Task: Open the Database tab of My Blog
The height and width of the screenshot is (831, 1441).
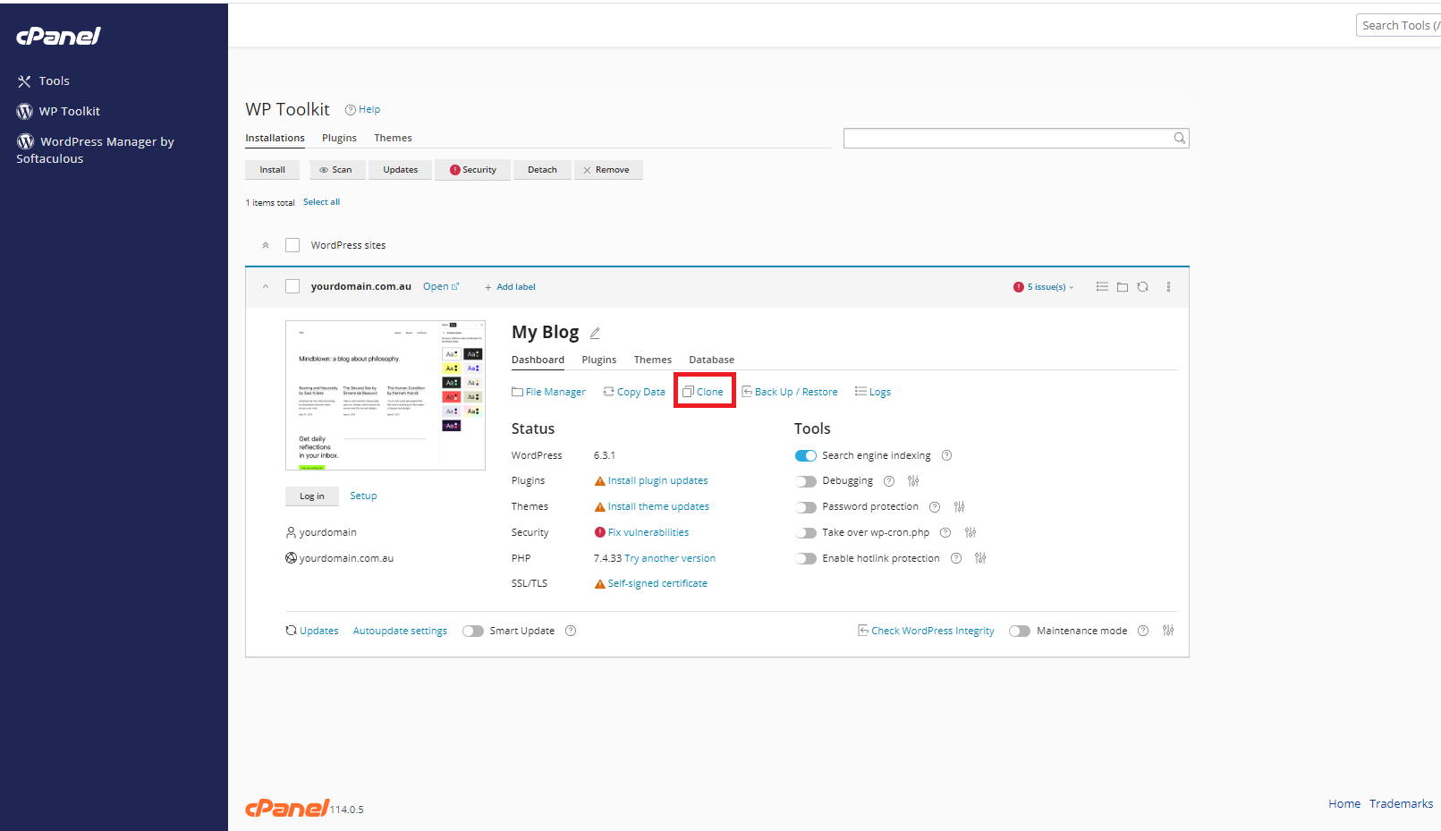Action: [x=712, y=360]
